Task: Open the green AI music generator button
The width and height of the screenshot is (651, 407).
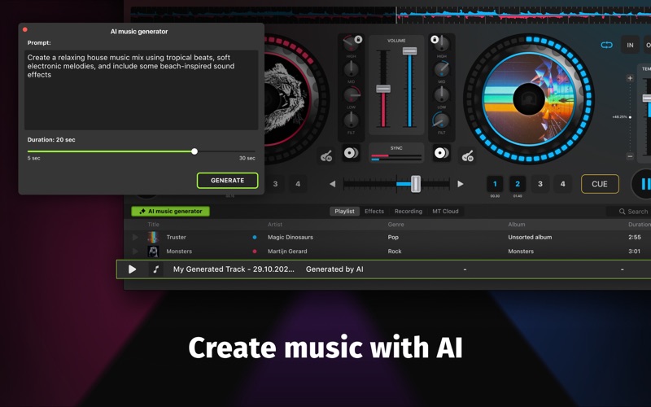Action: click(170, 211)
